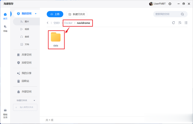Click the blue 上传 upload button
Image resolution: width=193 pixels, height=124 pixels.
(x=55, y=14)
